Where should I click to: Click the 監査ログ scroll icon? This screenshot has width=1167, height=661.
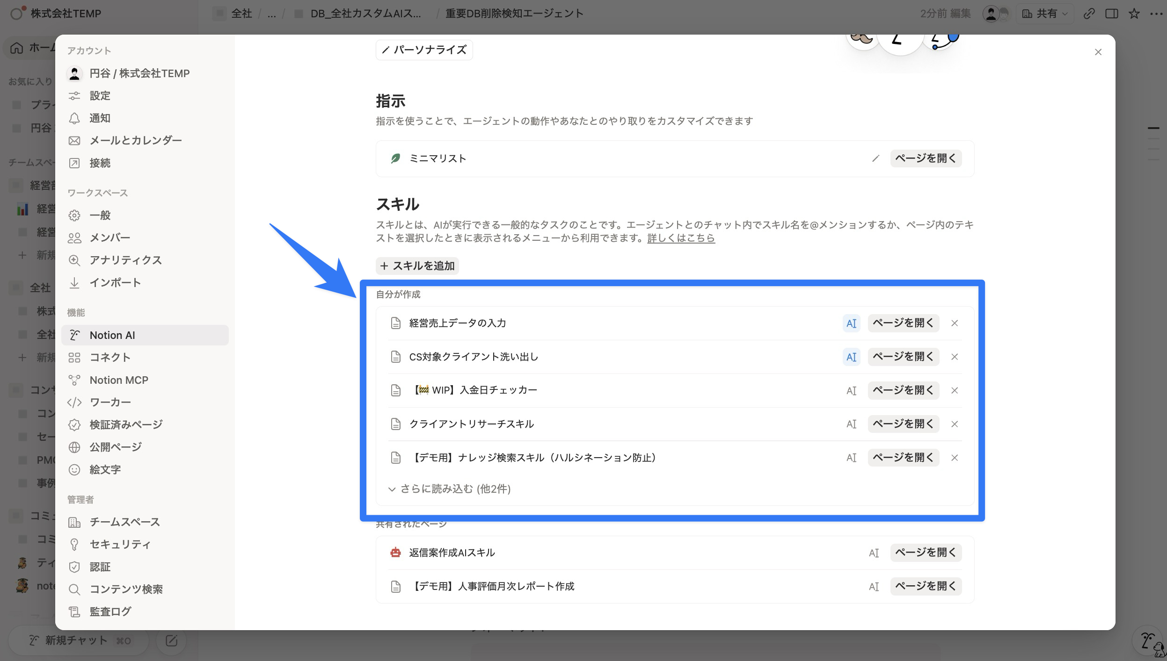tap(74, 612)
